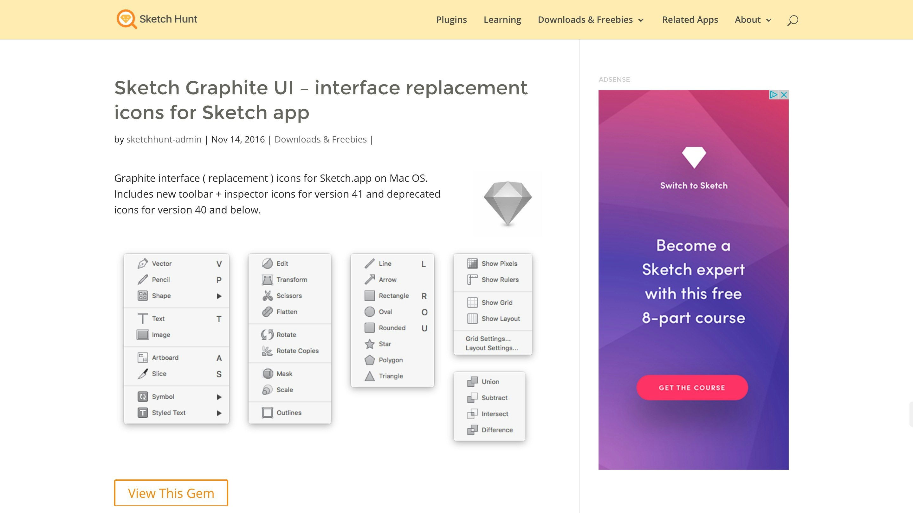Click the AdChoices triangle icon
The width and height of the screenshot is (913, 513).
(774, 95)
